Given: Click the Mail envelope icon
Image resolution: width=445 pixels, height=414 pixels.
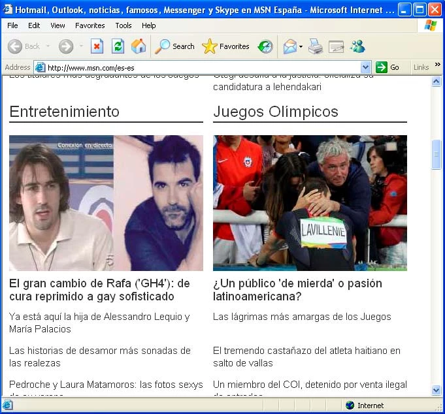Looking at the screenshot, I should click(x=289, y=46).
